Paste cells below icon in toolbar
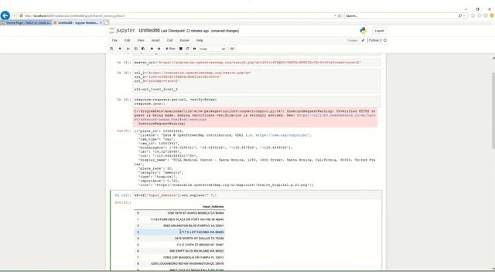The image size is (495, 278). click(143, 49)
